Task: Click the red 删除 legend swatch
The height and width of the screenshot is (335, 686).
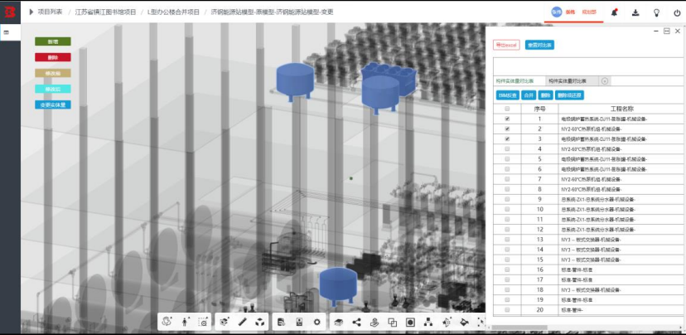Action: [53, 57]
